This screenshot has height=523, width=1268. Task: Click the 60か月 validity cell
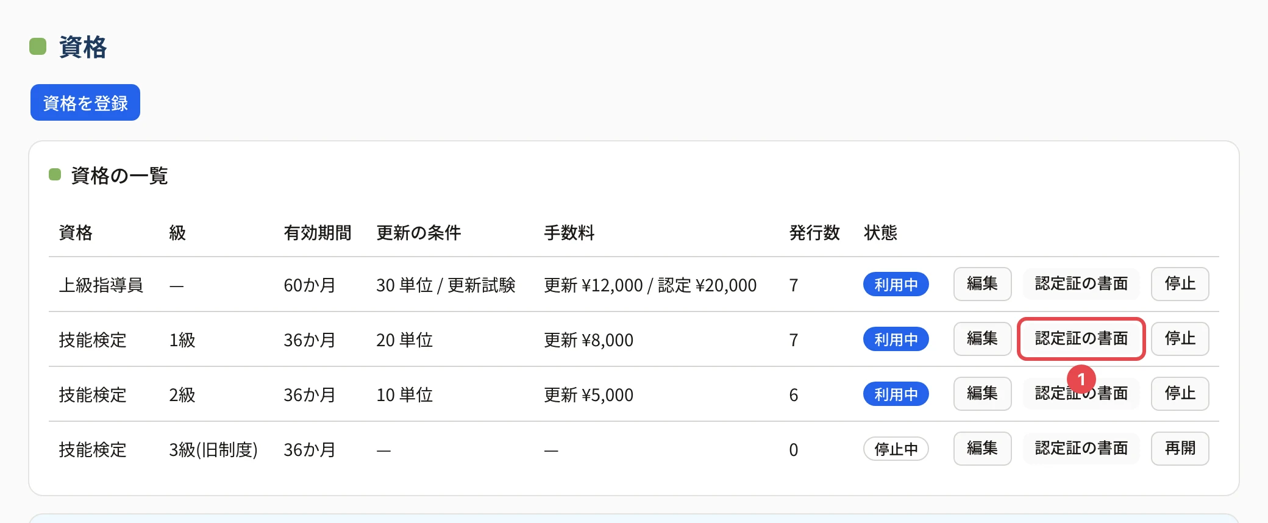point(310,285)
